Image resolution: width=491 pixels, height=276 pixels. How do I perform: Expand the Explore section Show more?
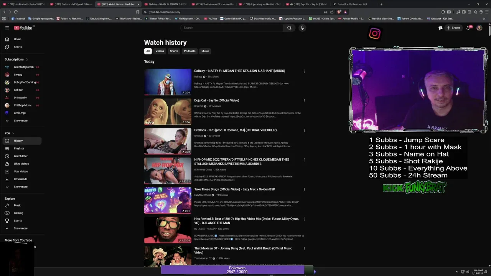tap(21, 228)
